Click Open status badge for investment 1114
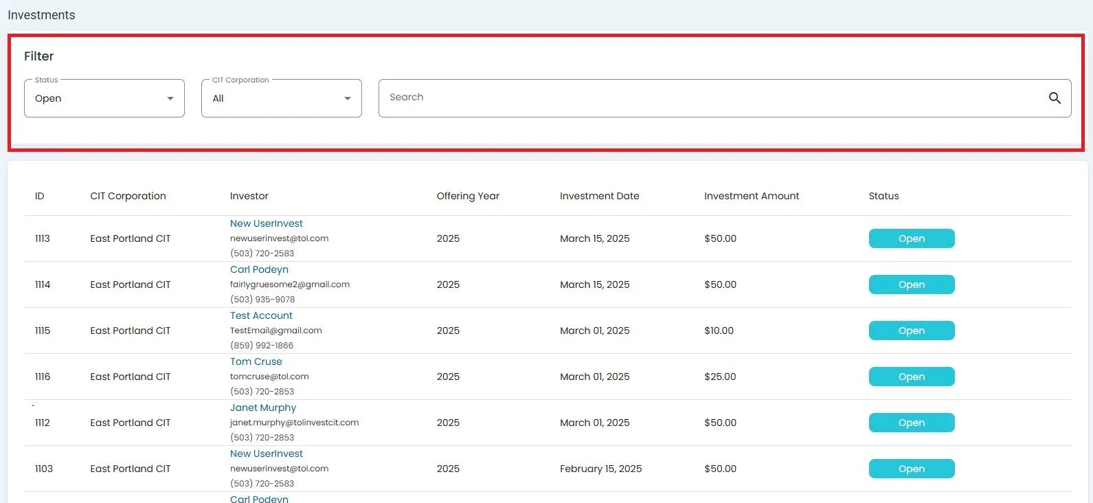The image size is (1093, 503). click(x=911, y=284)
